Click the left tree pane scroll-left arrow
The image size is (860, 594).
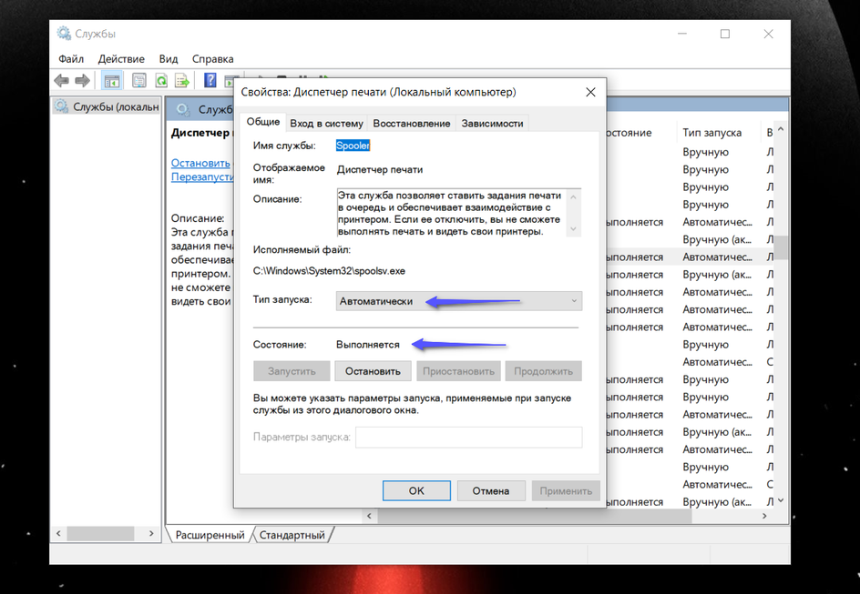click(58, 533)
